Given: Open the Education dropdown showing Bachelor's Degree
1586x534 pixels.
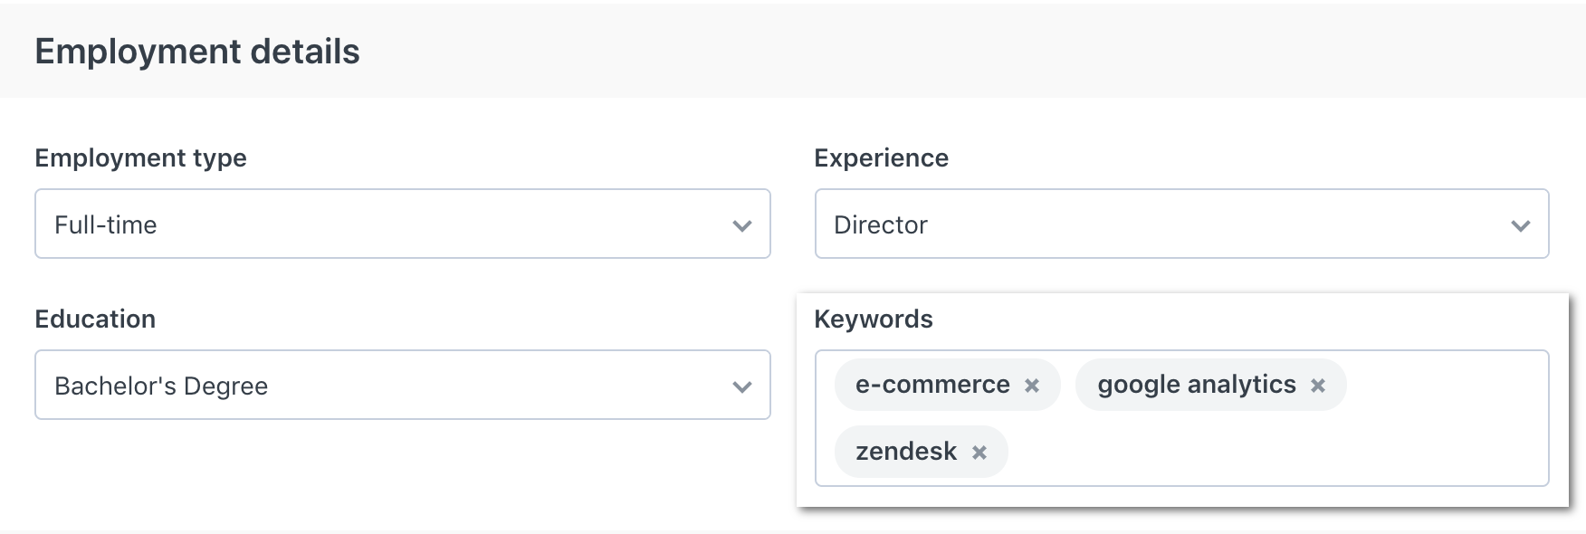Looking at the screenshot, I should coord(402,386).
